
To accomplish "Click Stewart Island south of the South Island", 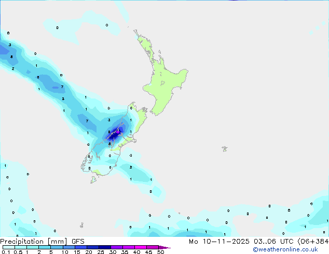I will click(x=93, y=179).
